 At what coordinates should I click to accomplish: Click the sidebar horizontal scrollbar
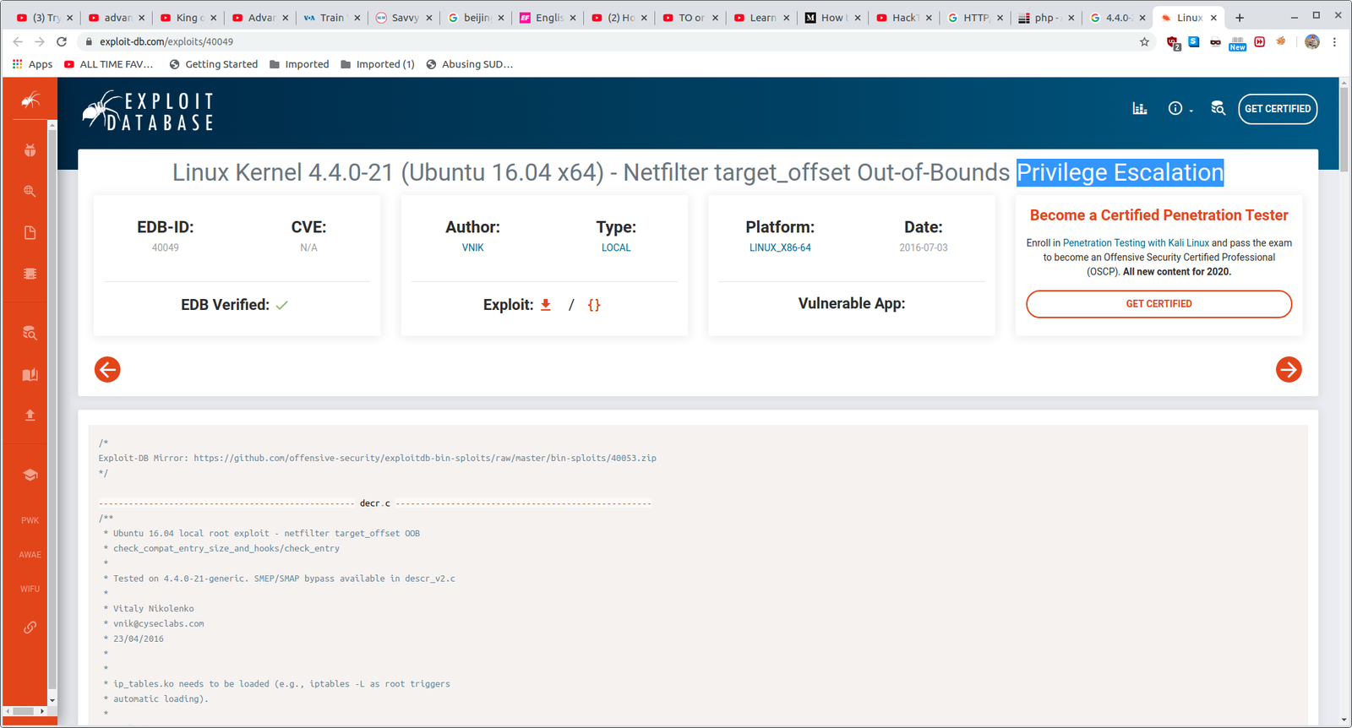pyautogui.click(x=24, y=711)
